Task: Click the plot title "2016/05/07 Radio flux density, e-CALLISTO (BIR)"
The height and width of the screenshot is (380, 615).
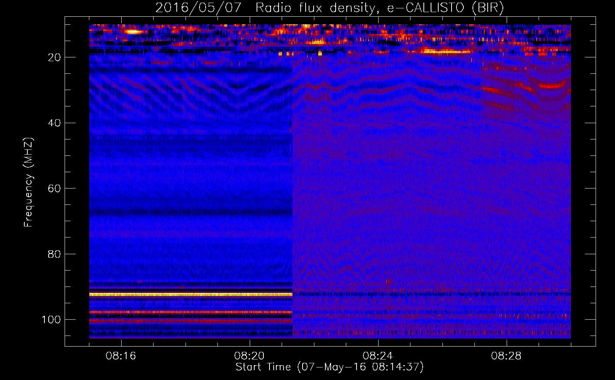Action: 330,8
